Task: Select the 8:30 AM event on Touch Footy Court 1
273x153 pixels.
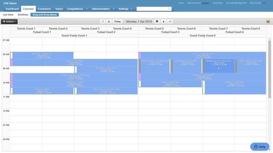Action: [74, 62]
